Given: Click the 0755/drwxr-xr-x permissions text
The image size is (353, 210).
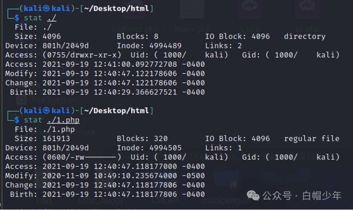Looking at the screenshot, I should [82, 55].
